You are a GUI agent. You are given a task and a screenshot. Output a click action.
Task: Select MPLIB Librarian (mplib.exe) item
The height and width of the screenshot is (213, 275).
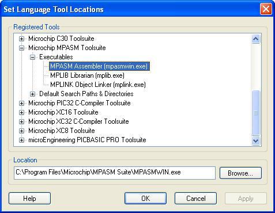point(87,75)
